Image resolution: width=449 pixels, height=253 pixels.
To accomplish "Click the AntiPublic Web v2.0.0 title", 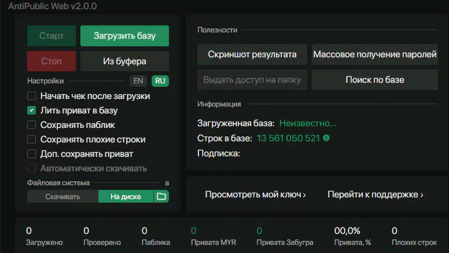I will pos(53,6).
